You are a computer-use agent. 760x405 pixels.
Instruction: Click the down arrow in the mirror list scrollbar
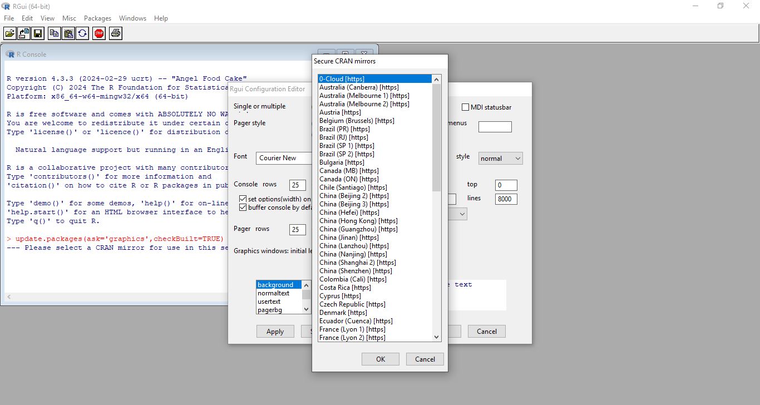[436, 337]
